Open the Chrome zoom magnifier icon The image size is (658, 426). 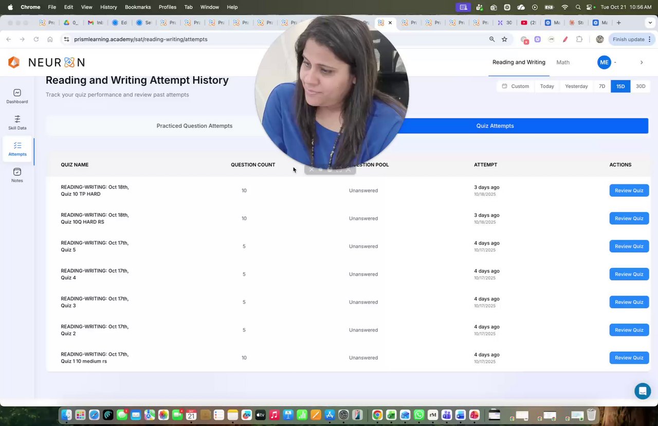point(492,39)
